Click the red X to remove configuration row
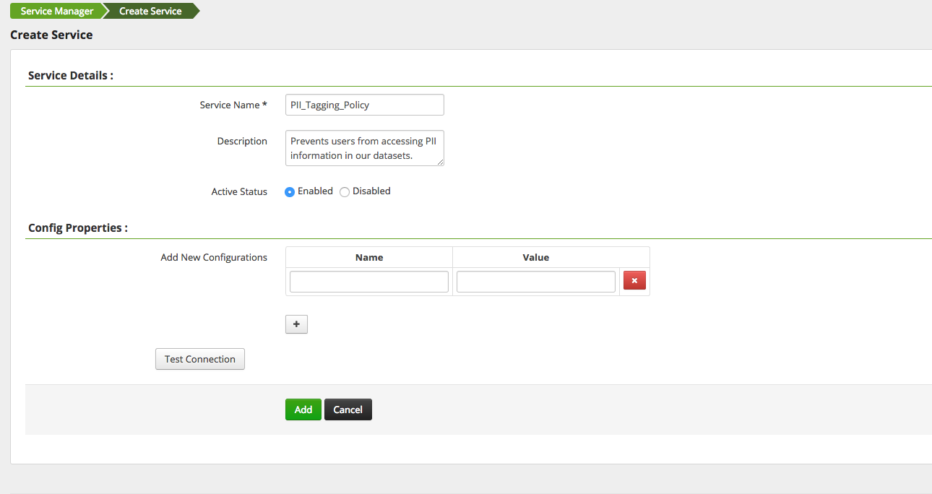Screen dimensions: 932x494 pyautogui.click(x=634, y=280)
